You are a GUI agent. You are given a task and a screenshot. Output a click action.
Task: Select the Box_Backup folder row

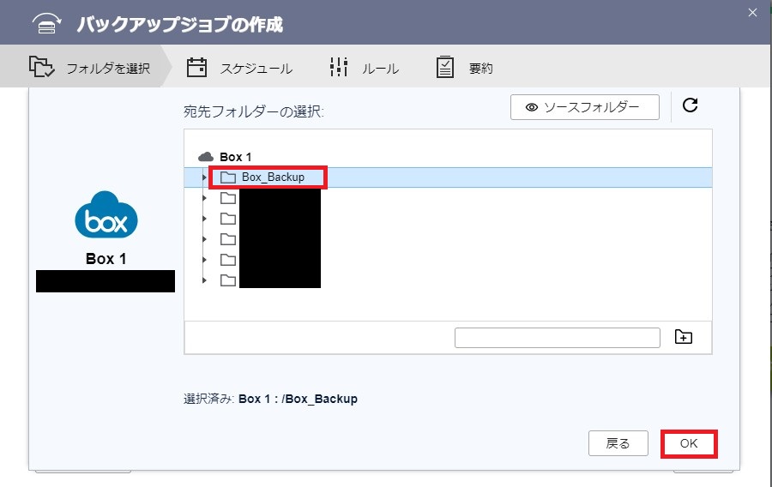pos(448,177)
